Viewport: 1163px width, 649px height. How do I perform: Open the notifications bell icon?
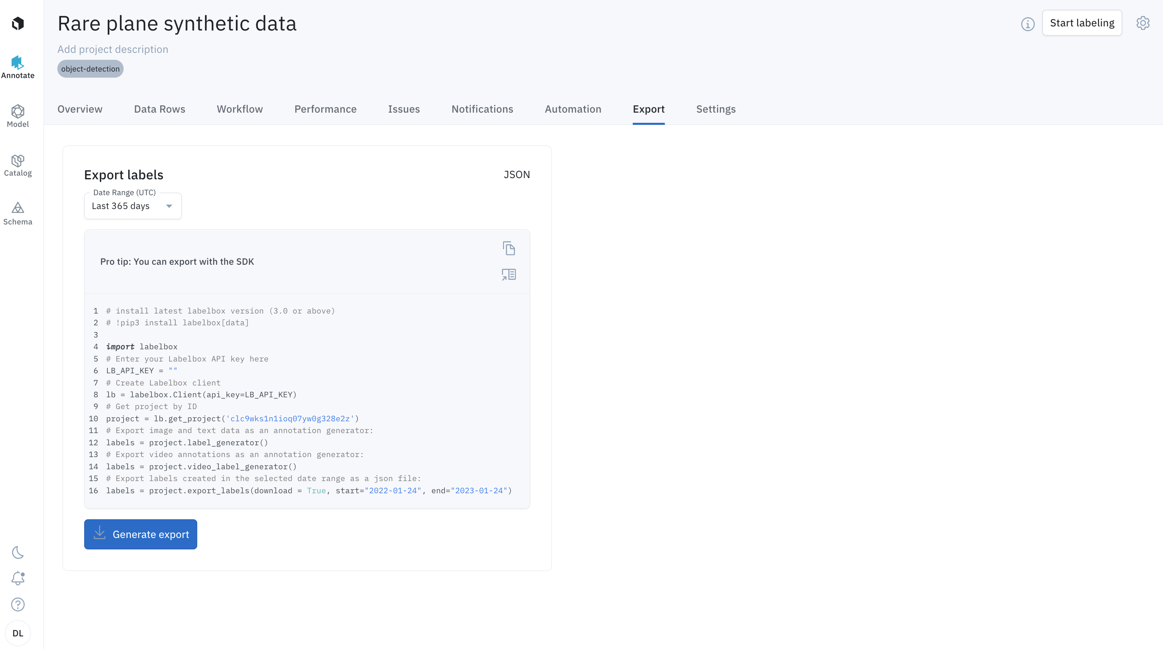pyautogui.click(x=17, y=578)
